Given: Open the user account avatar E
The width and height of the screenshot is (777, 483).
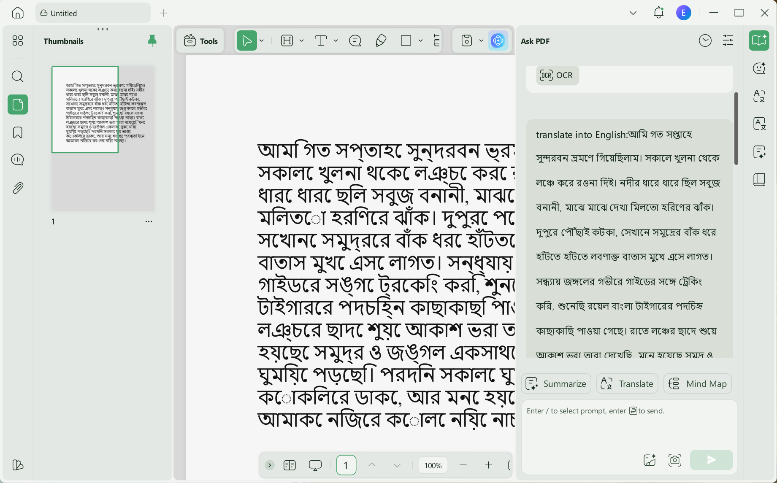Looking at the screenshot, I should coord(684,13).
